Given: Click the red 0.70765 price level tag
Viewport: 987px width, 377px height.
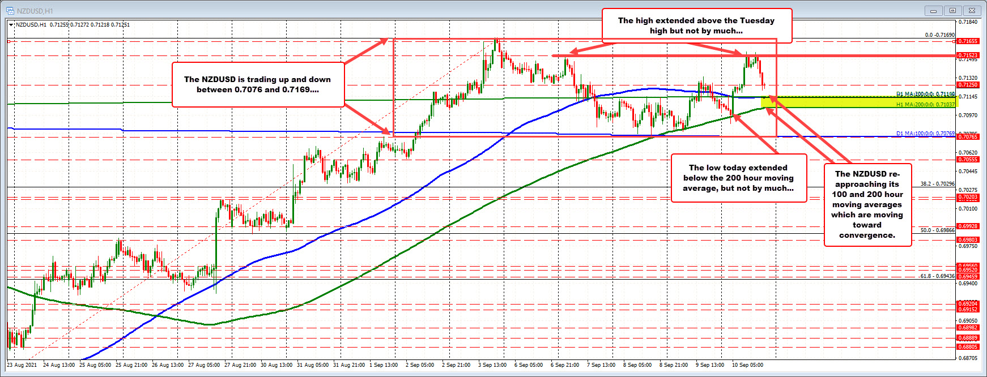Looking at the screenshot, I should pos(967,137).
